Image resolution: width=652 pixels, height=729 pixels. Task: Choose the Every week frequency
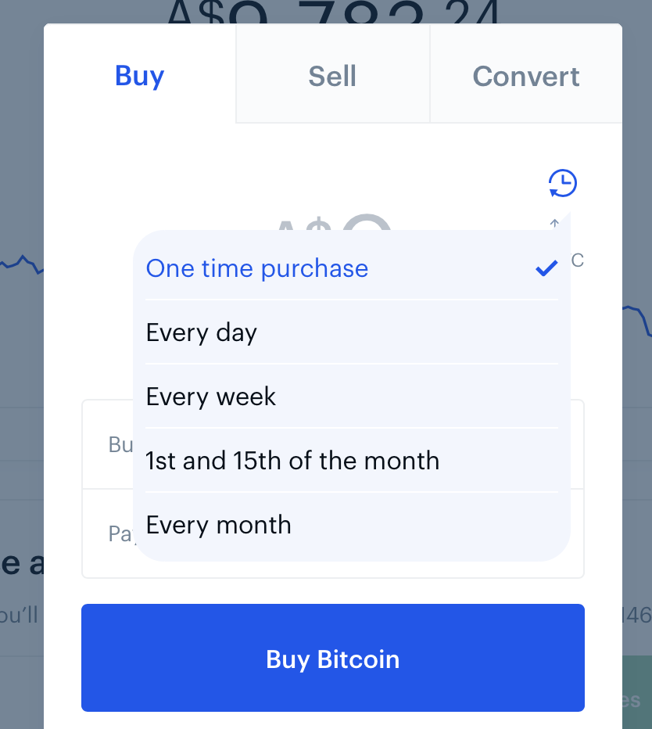pyautogui.click(x=352, y=396)
